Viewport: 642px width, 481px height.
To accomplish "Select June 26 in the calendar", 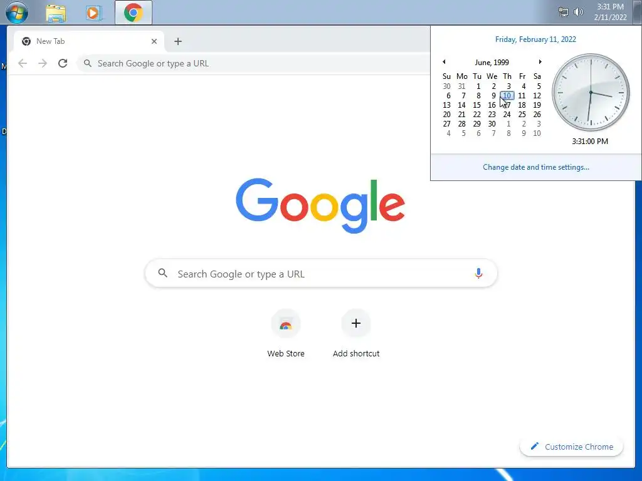I will click(x=537, y=115).
